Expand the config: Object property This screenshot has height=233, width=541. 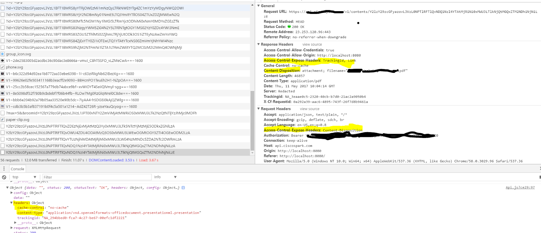click(11, 193)
